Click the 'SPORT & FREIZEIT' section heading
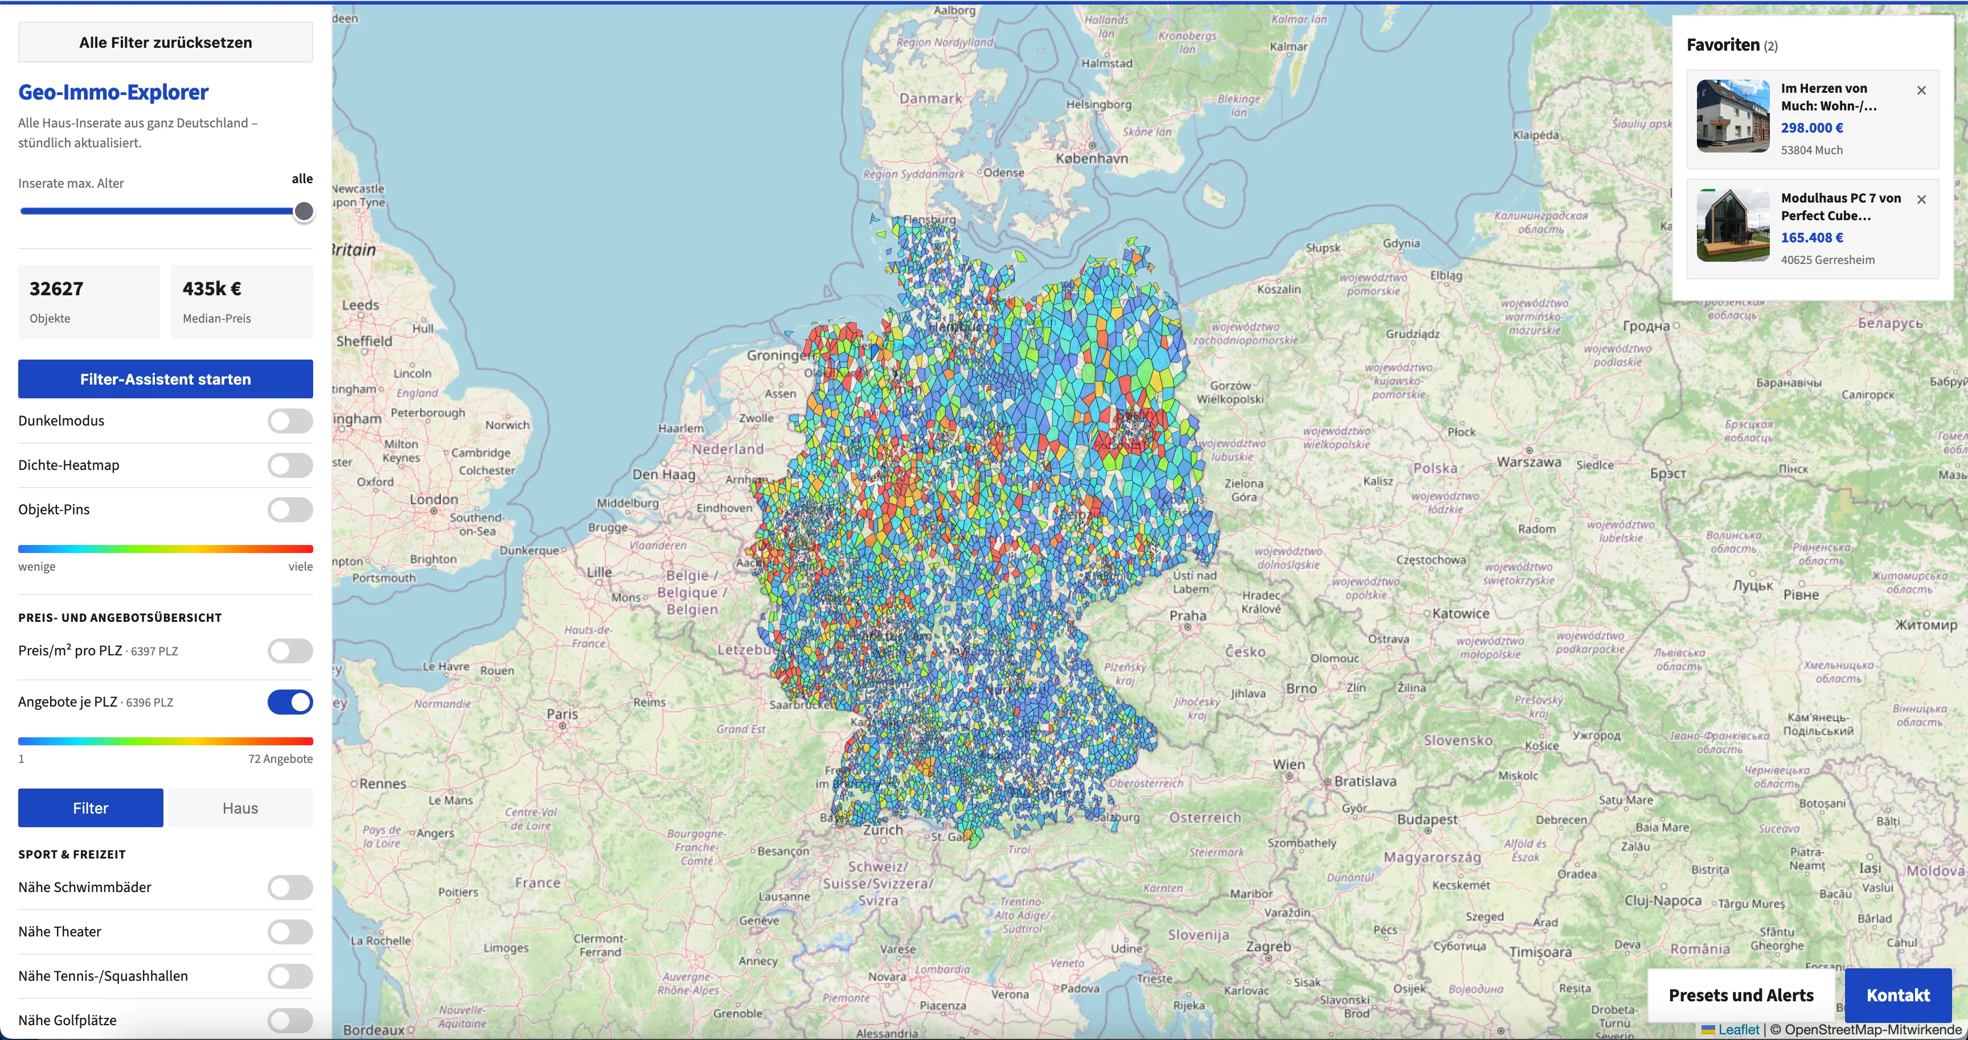1968x1040 pixels. point(72,855)
